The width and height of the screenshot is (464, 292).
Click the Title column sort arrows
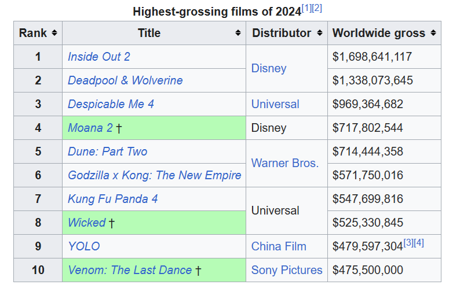coord(238,34)
